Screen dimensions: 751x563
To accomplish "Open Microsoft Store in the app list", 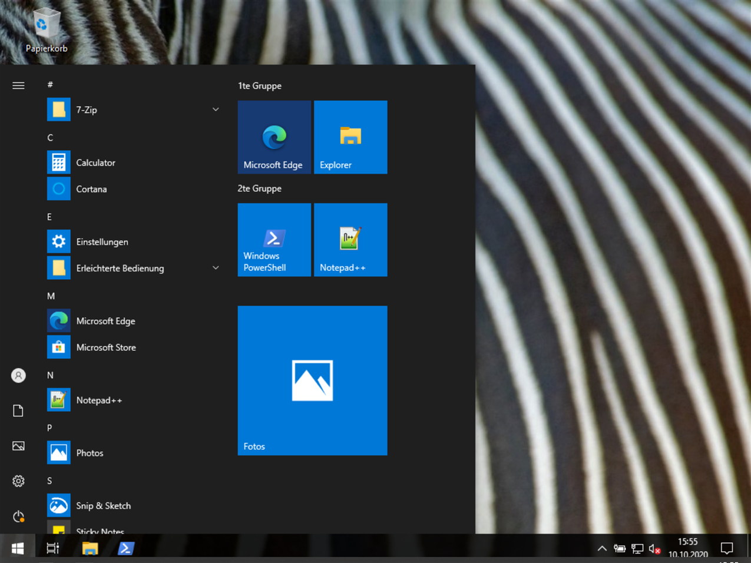I will click(x=134, y=347).
